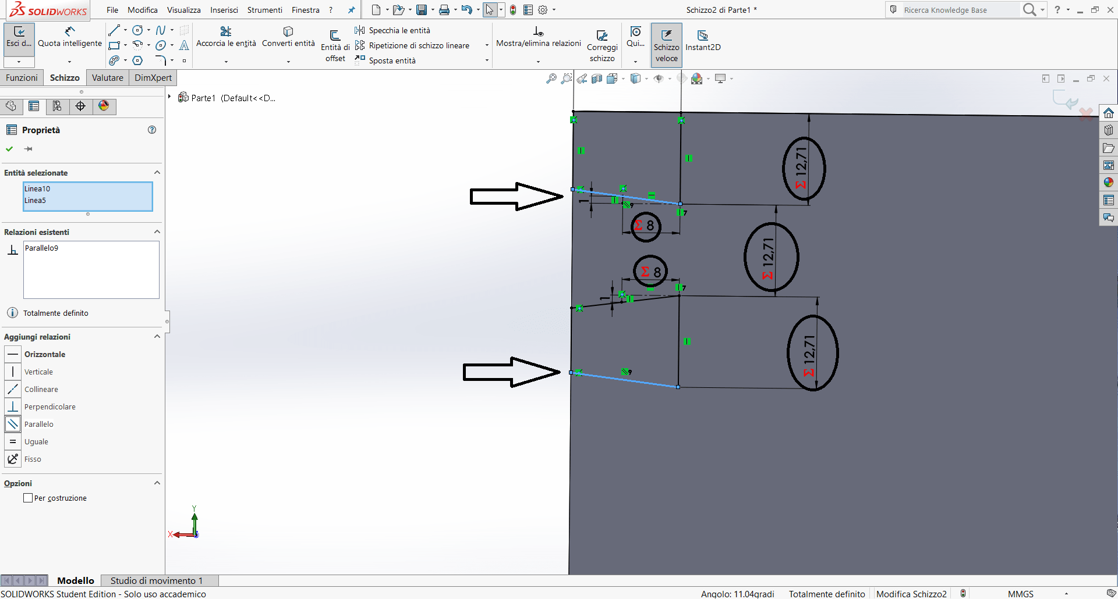Select the Slot sketch tool
1118x599 pixels.
[x=114, y=60]
